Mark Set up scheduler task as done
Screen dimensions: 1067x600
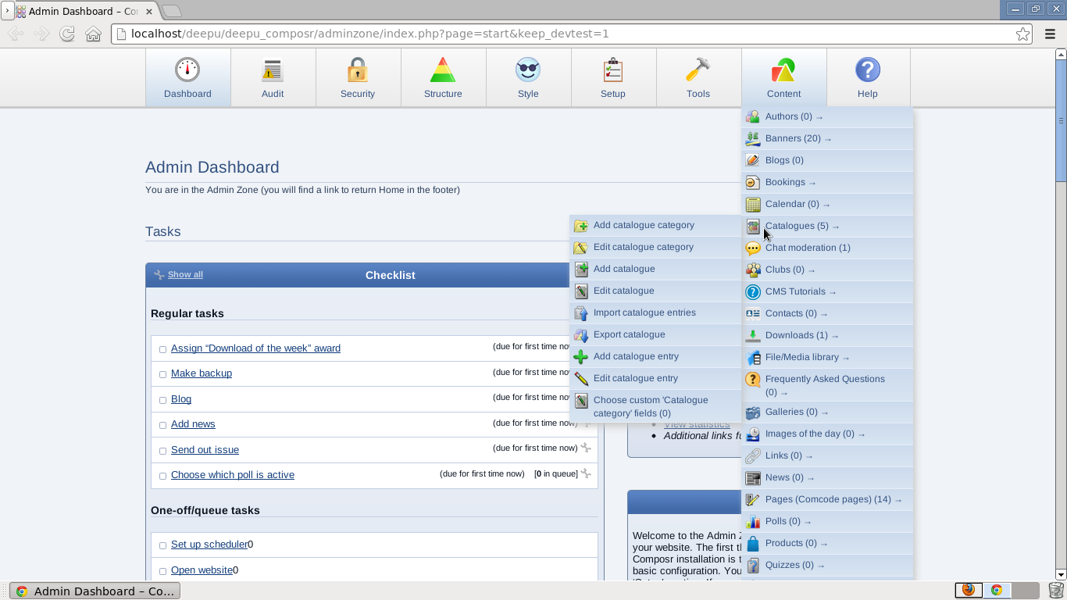[162, 545]
